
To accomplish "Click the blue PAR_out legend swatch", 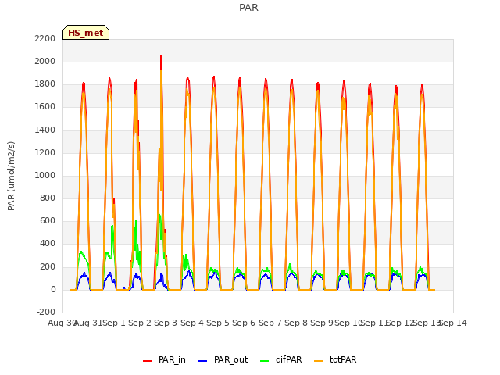I will pos(203,361).
